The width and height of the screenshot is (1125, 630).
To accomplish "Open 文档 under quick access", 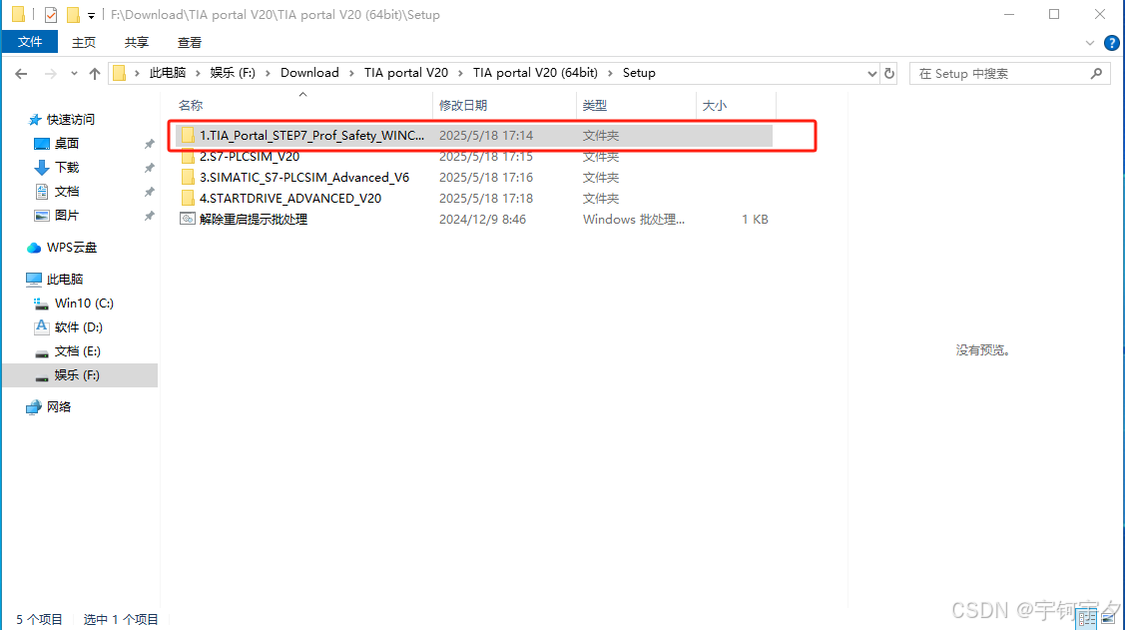I will pyautogui.click(x=67, y=191).
